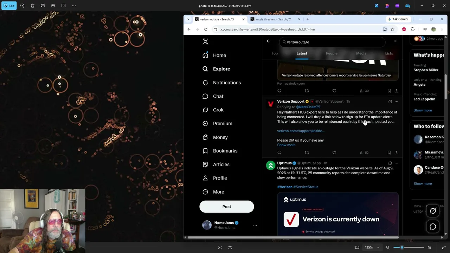Start slideshow in Photos toolbar
This screenshot has width=450, height=253.
point(63,6)
